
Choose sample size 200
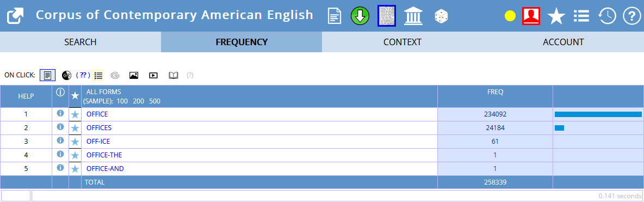tap(139, 101)
